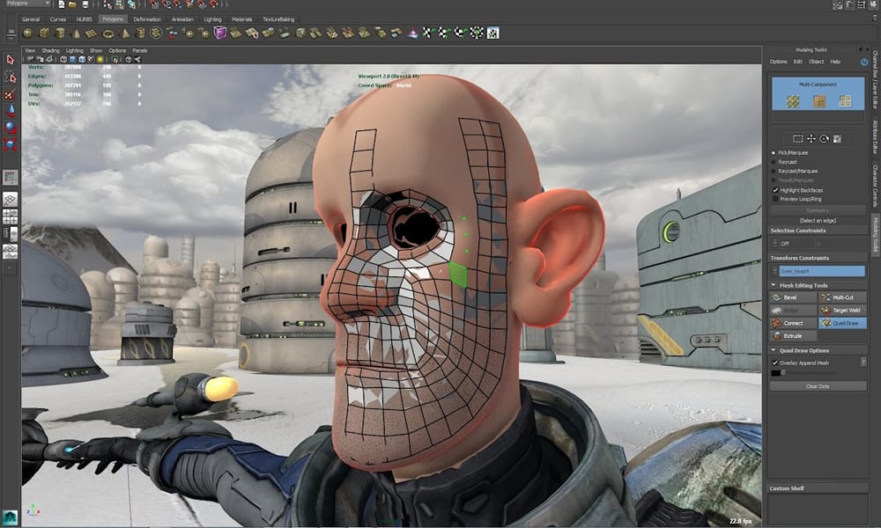Click the Save Scene icon
The height and width of the screenshot is (528, 881).
[85, 4]
